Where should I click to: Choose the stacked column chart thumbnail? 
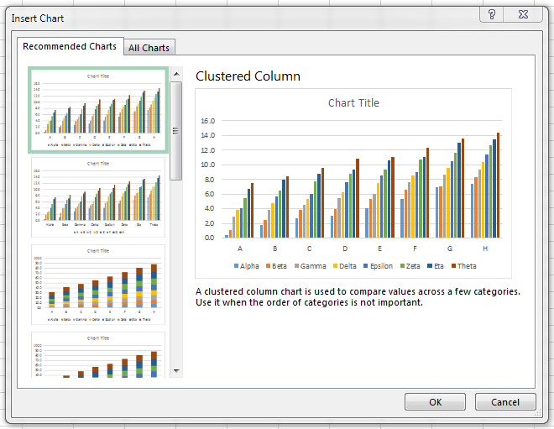[98, 285]
